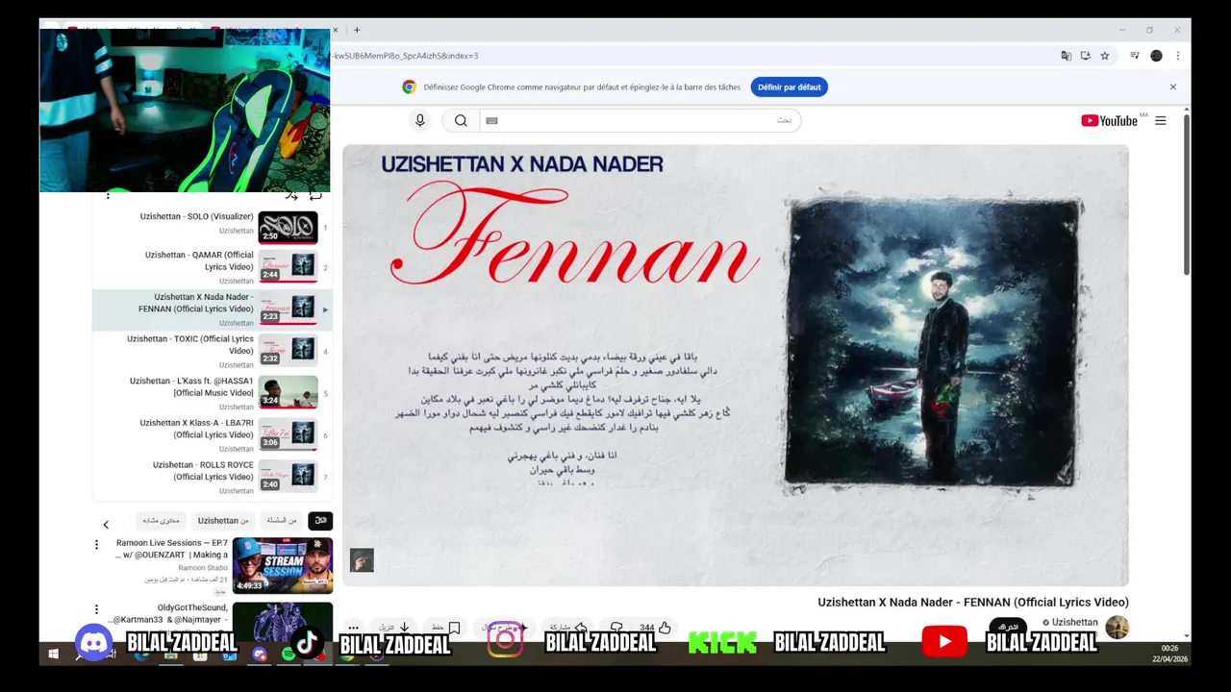Click the video player area for FENNAN
The height and width of the screenshot is (692, 1231).
pos(736,365)
